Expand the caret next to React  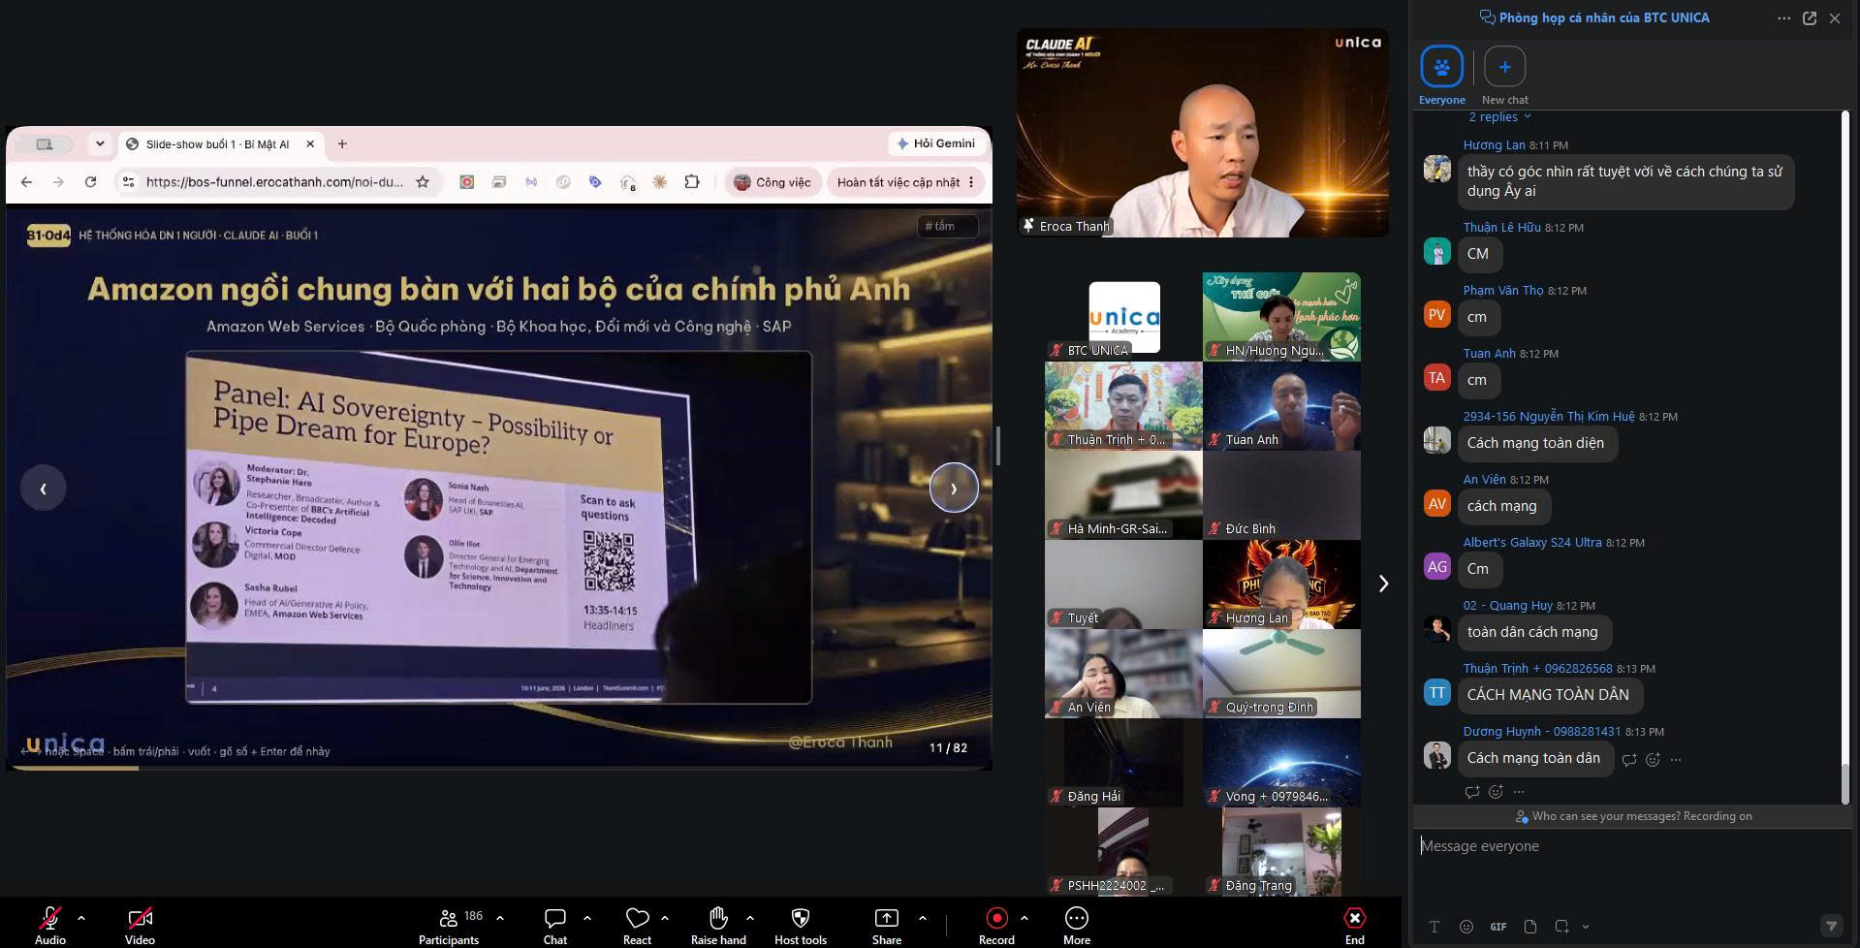pyautogui.click(x=665, y=917)
